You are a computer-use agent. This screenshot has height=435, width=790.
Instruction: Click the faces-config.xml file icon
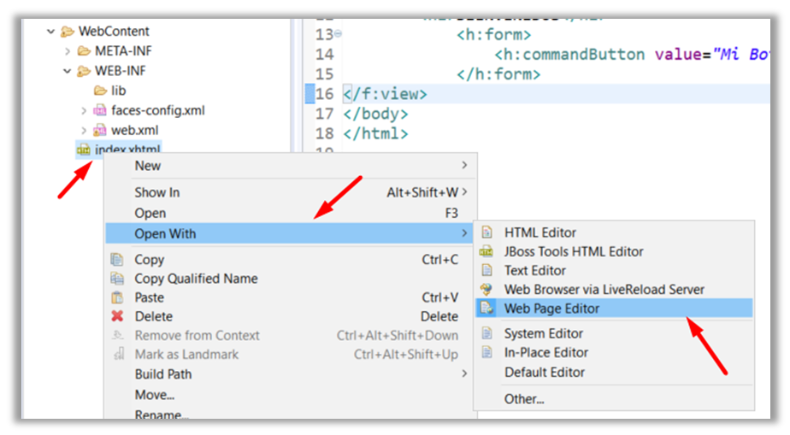[x=100, y=110]
